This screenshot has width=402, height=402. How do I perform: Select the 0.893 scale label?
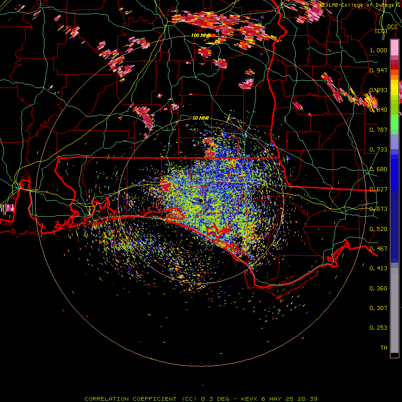[x=378, y=90]
